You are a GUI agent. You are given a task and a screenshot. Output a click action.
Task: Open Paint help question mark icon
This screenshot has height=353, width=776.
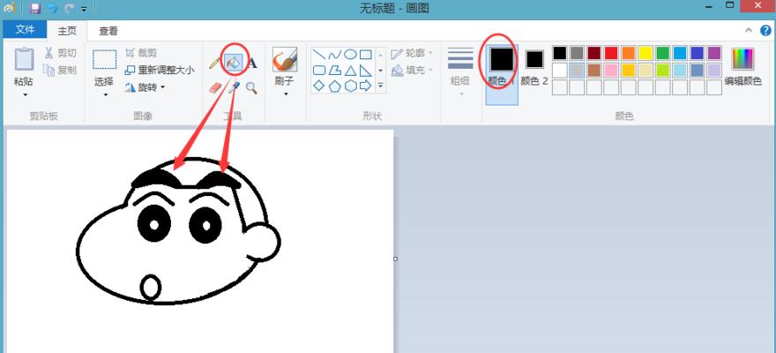[765, 30]
